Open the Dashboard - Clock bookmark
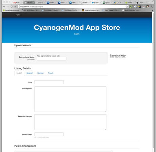 click(x=71, y=10)
